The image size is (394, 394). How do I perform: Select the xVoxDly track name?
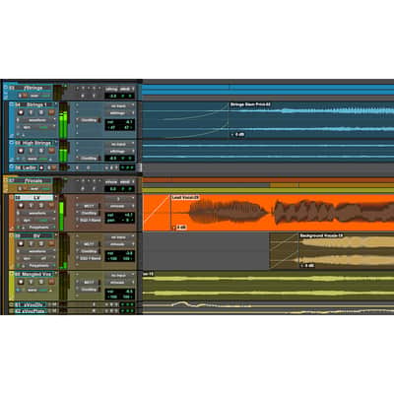point(31,304)
